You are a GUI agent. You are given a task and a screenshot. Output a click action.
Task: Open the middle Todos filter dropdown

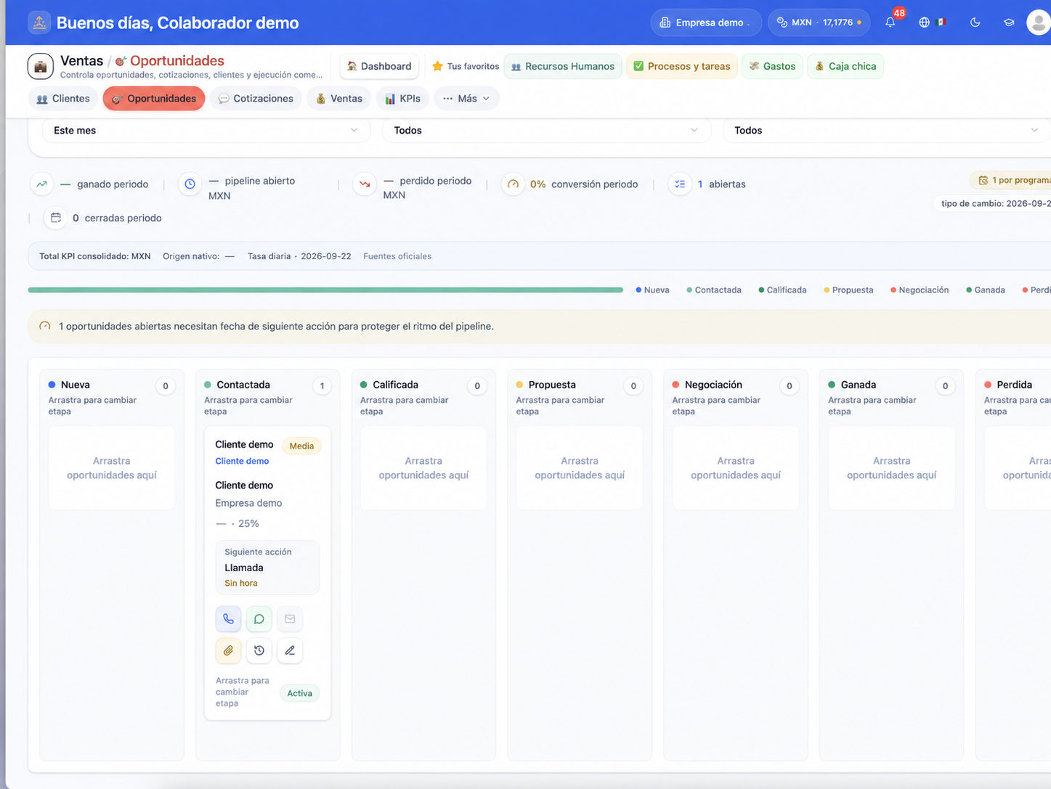546,131
